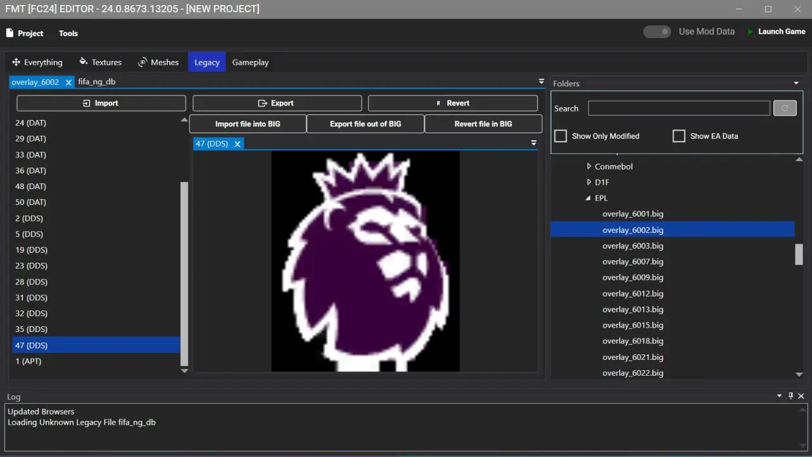Select the 36 (DAT) entry

click(96, 170)
